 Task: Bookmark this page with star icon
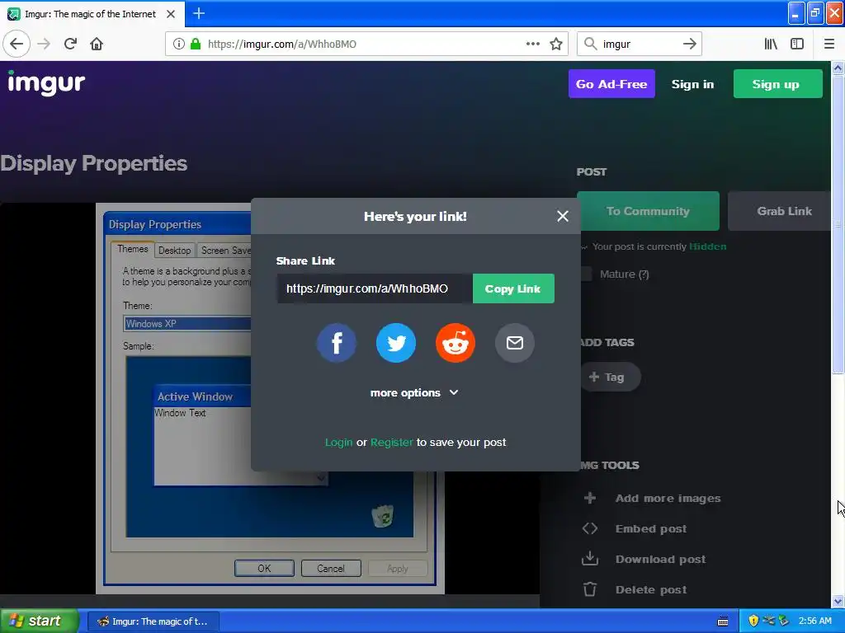click(556, 45)
